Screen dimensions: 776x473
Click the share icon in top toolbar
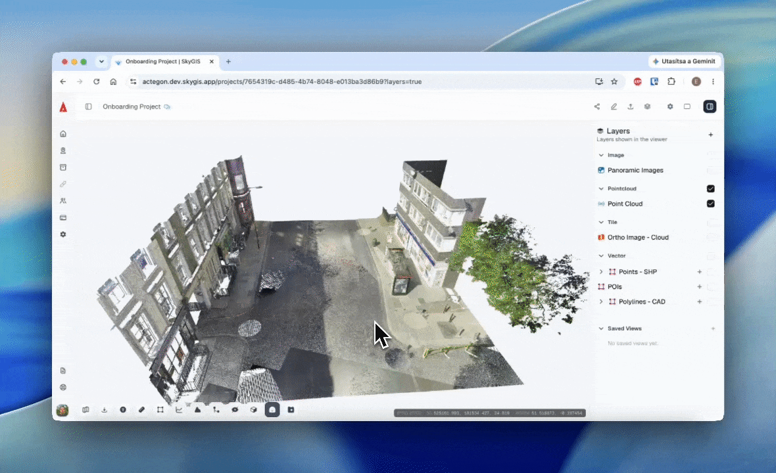pos(597,107)
